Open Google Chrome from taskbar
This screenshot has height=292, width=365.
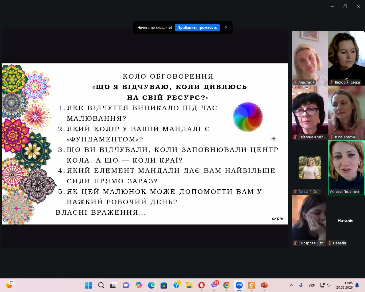pos(227,285)
